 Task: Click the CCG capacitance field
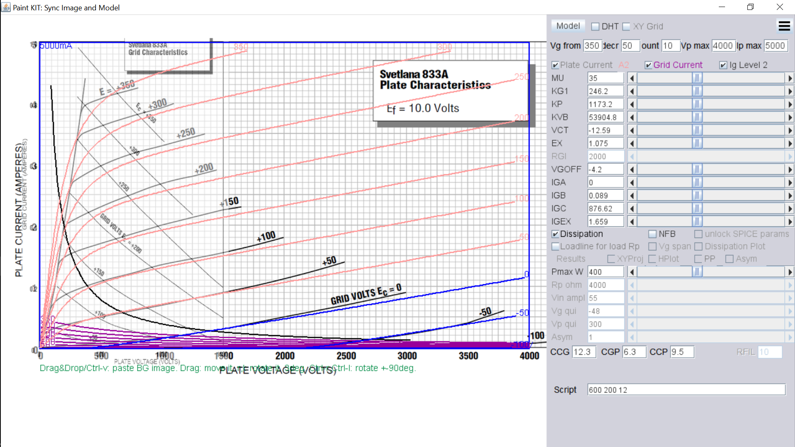click(x=584, y=352)
